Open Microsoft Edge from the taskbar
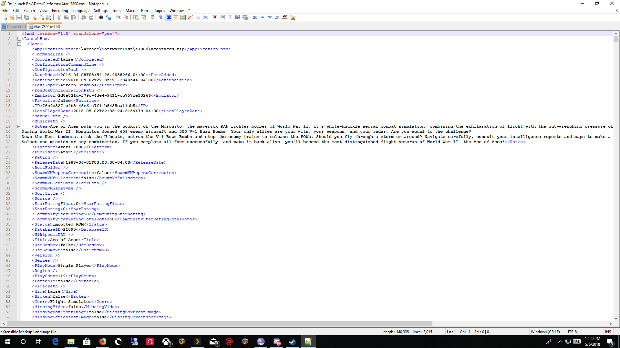The width and height of the screenshot is (620, 348). click(55, 342)
